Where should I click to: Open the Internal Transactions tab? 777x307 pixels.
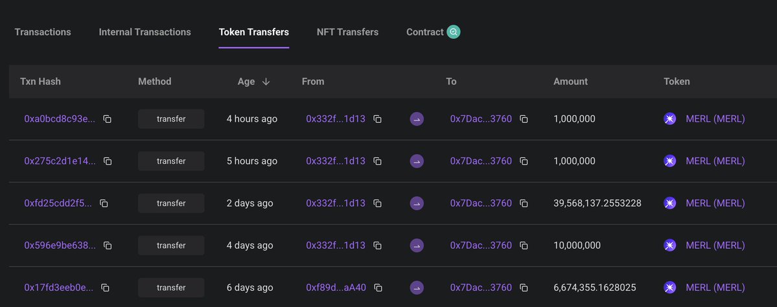(145, 32)
